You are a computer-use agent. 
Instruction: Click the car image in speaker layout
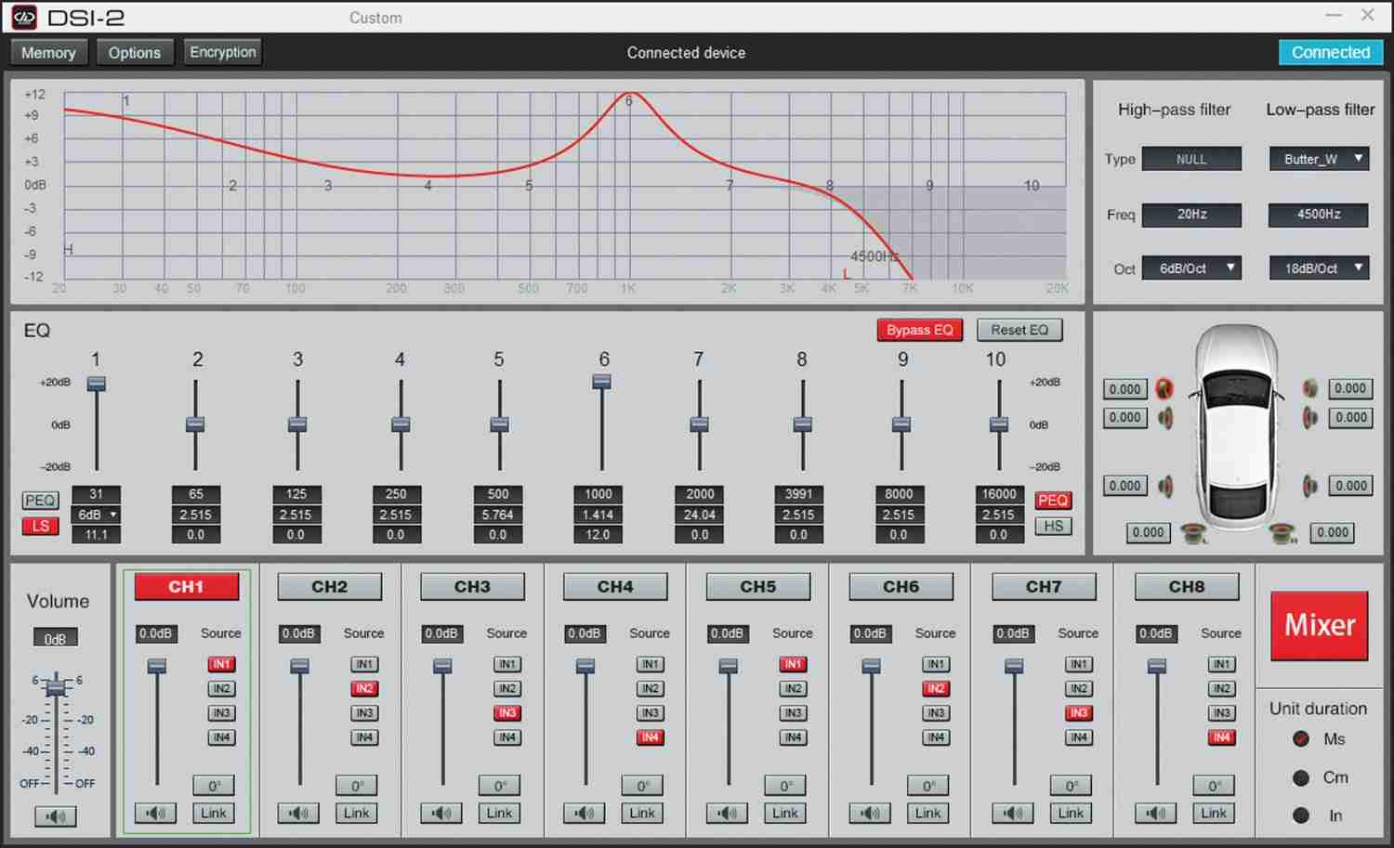[1237, 428]
